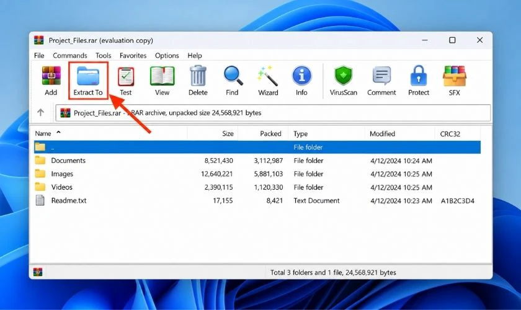Click the Comment speech bubble icon
This screenshot has height=310, width=521.
coord(381,76)
